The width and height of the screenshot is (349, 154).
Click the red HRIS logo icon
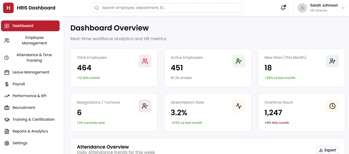click(x=8, y=8)
